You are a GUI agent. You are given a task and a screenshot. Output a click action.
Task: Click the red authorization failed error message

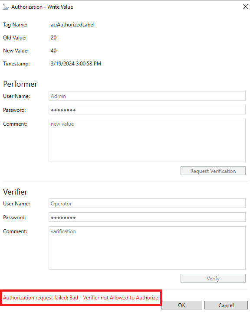(x=81, y=298)
